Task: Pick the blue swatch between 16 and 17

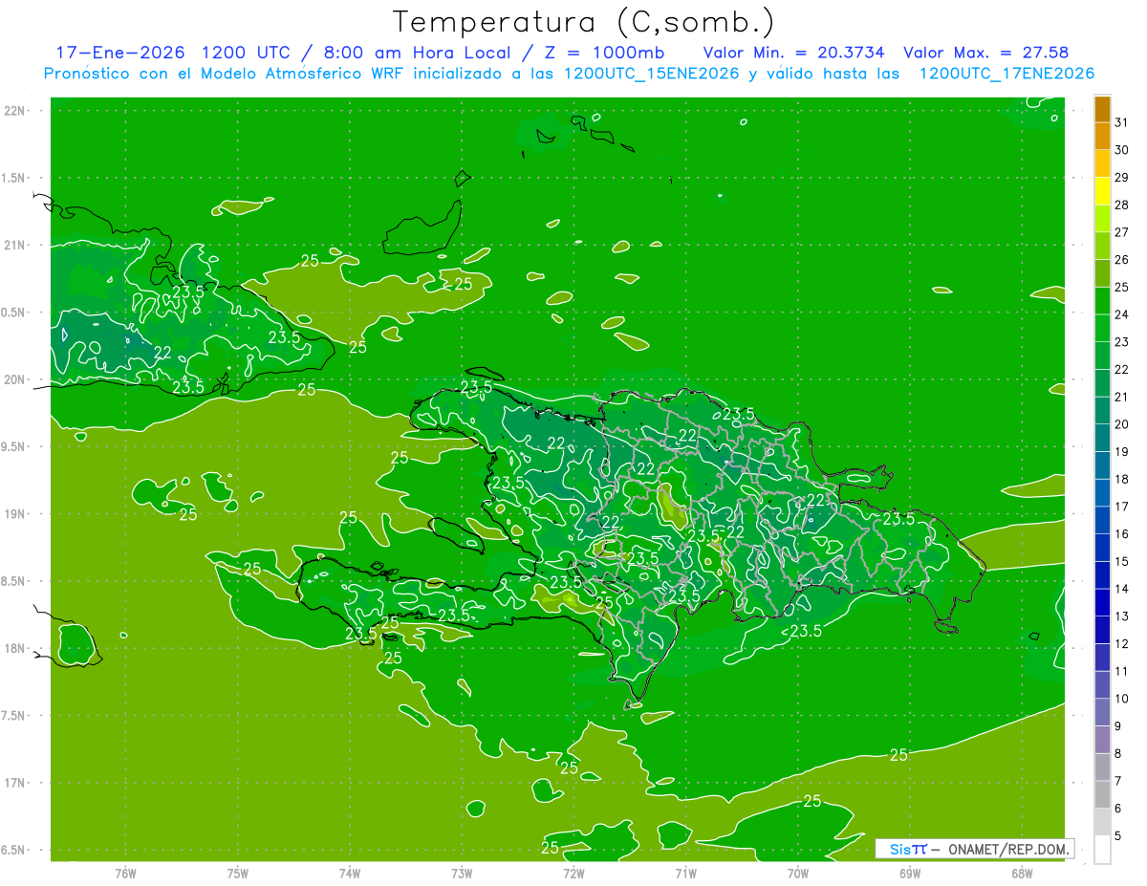Action: [x=1102, y=520]
